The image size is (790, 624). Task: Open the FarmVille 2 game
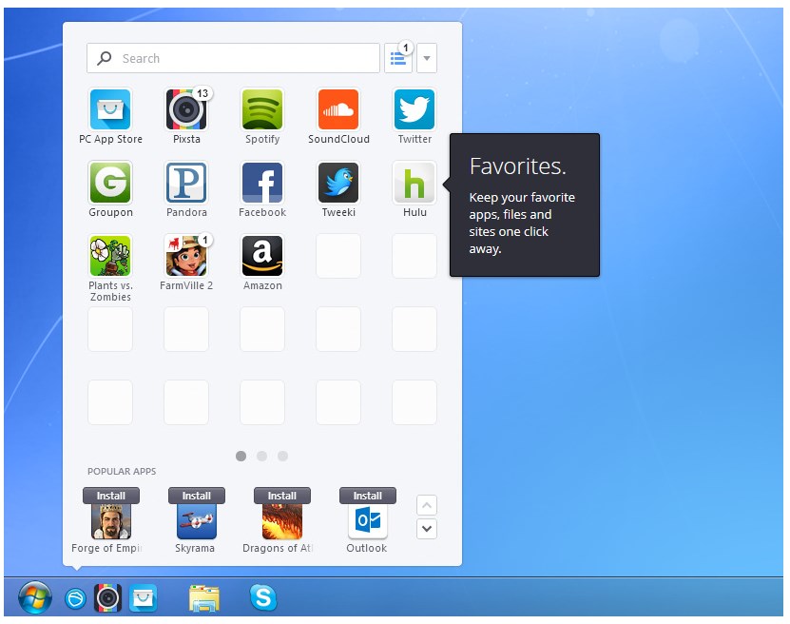[x=186, y=256]
